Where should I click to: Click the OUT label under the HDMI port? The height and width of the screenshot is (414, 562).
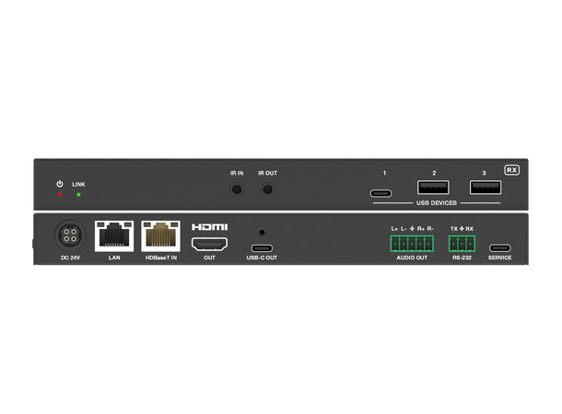pyautogui.click(x=209, y=258)
